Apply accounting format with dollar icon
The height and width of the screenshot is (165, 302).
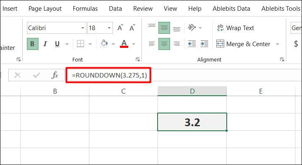[x=296, y=44]
